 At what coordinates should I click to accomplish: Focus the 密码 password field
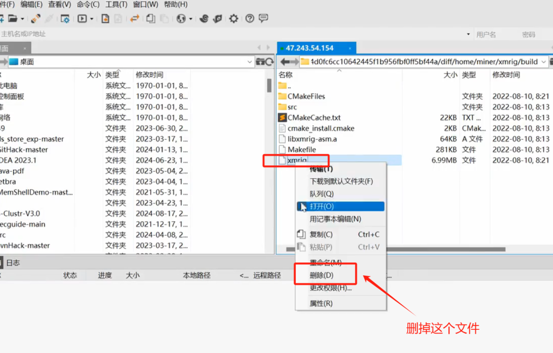click(x=535, y=35)
